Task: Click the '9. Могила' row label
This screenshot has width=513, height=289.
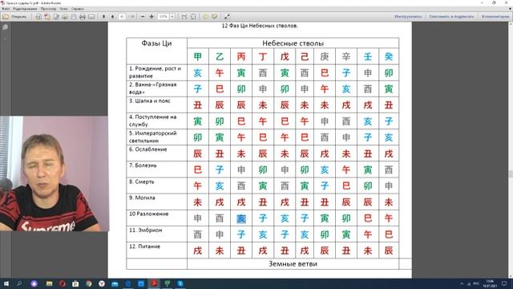Action: (x=142, y=197)
